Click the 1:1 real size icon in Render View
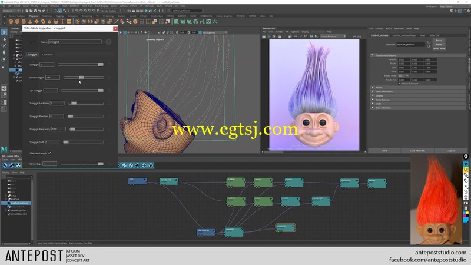Image resolution: width=471 pixels, height=265 pixels. pos(306,37)
